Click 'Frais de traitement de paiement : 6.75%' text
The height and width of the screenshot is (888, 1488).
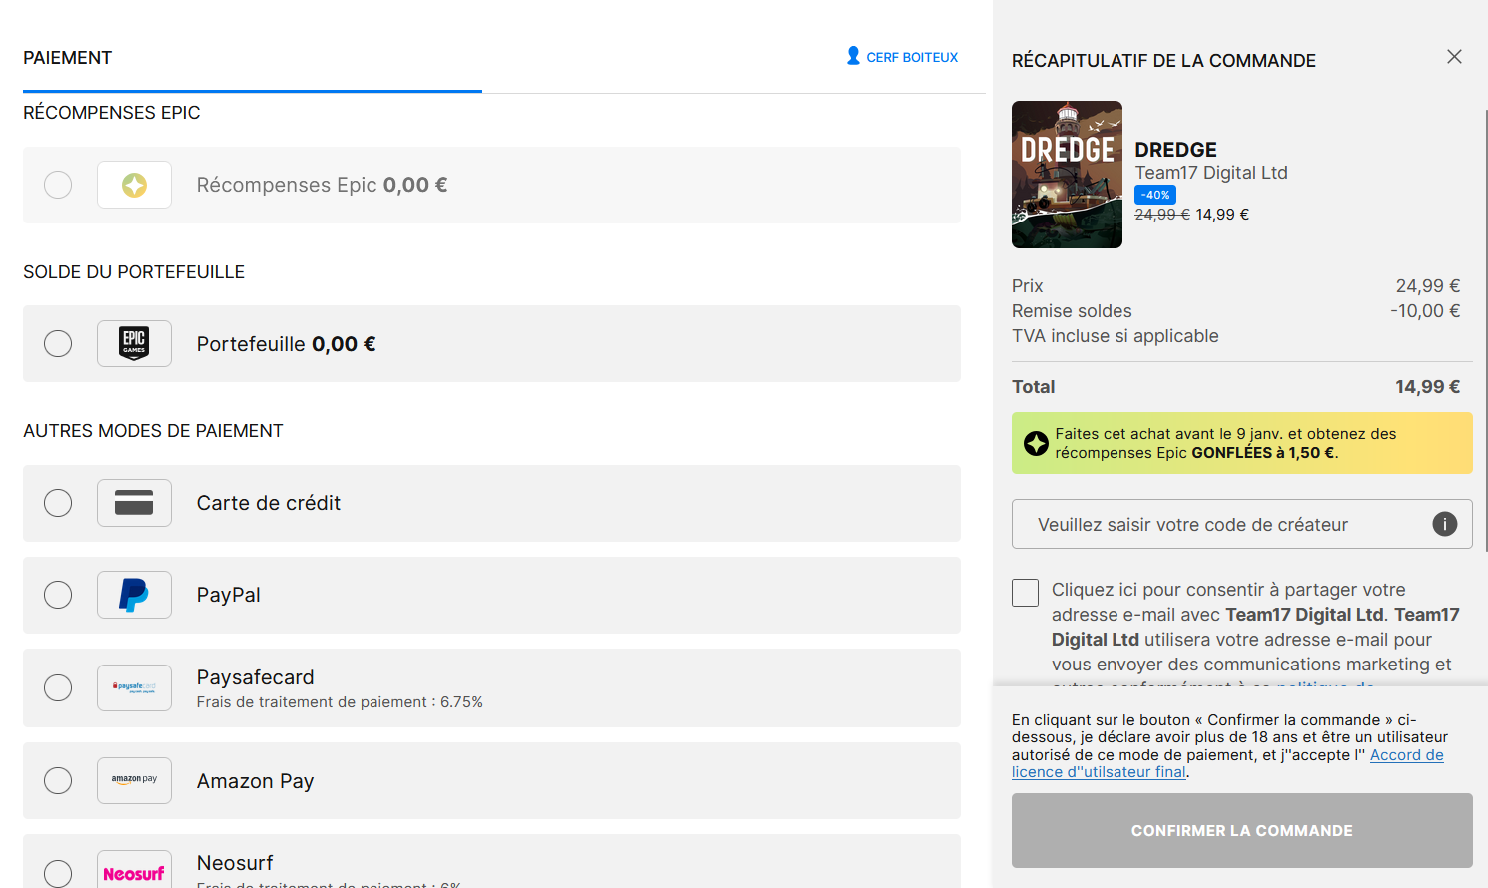click(x=340, y=702)
